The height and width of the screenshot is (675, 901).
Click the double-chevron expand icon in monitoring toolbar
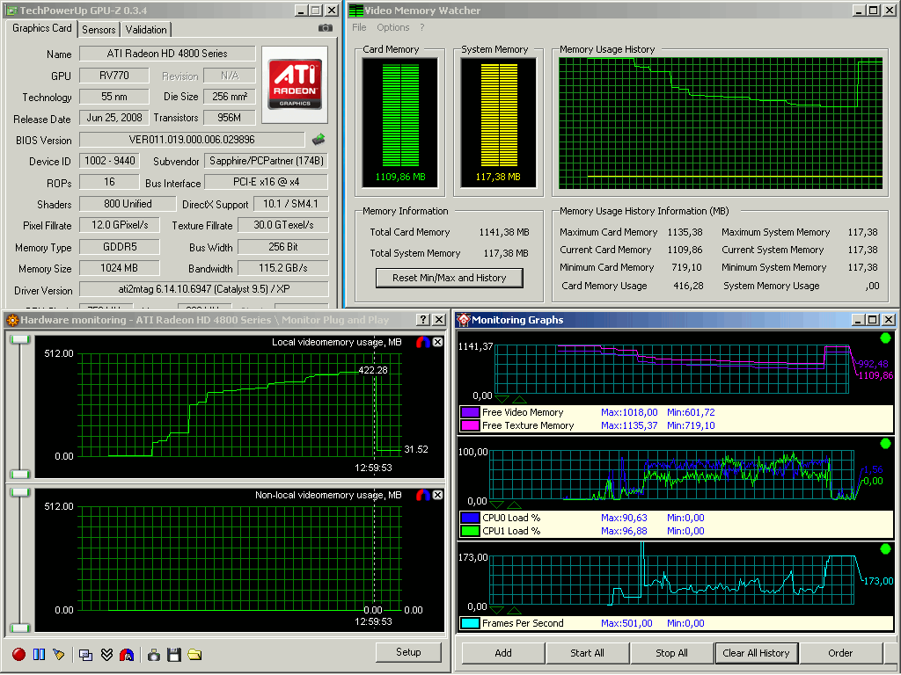tap(106, 654)
